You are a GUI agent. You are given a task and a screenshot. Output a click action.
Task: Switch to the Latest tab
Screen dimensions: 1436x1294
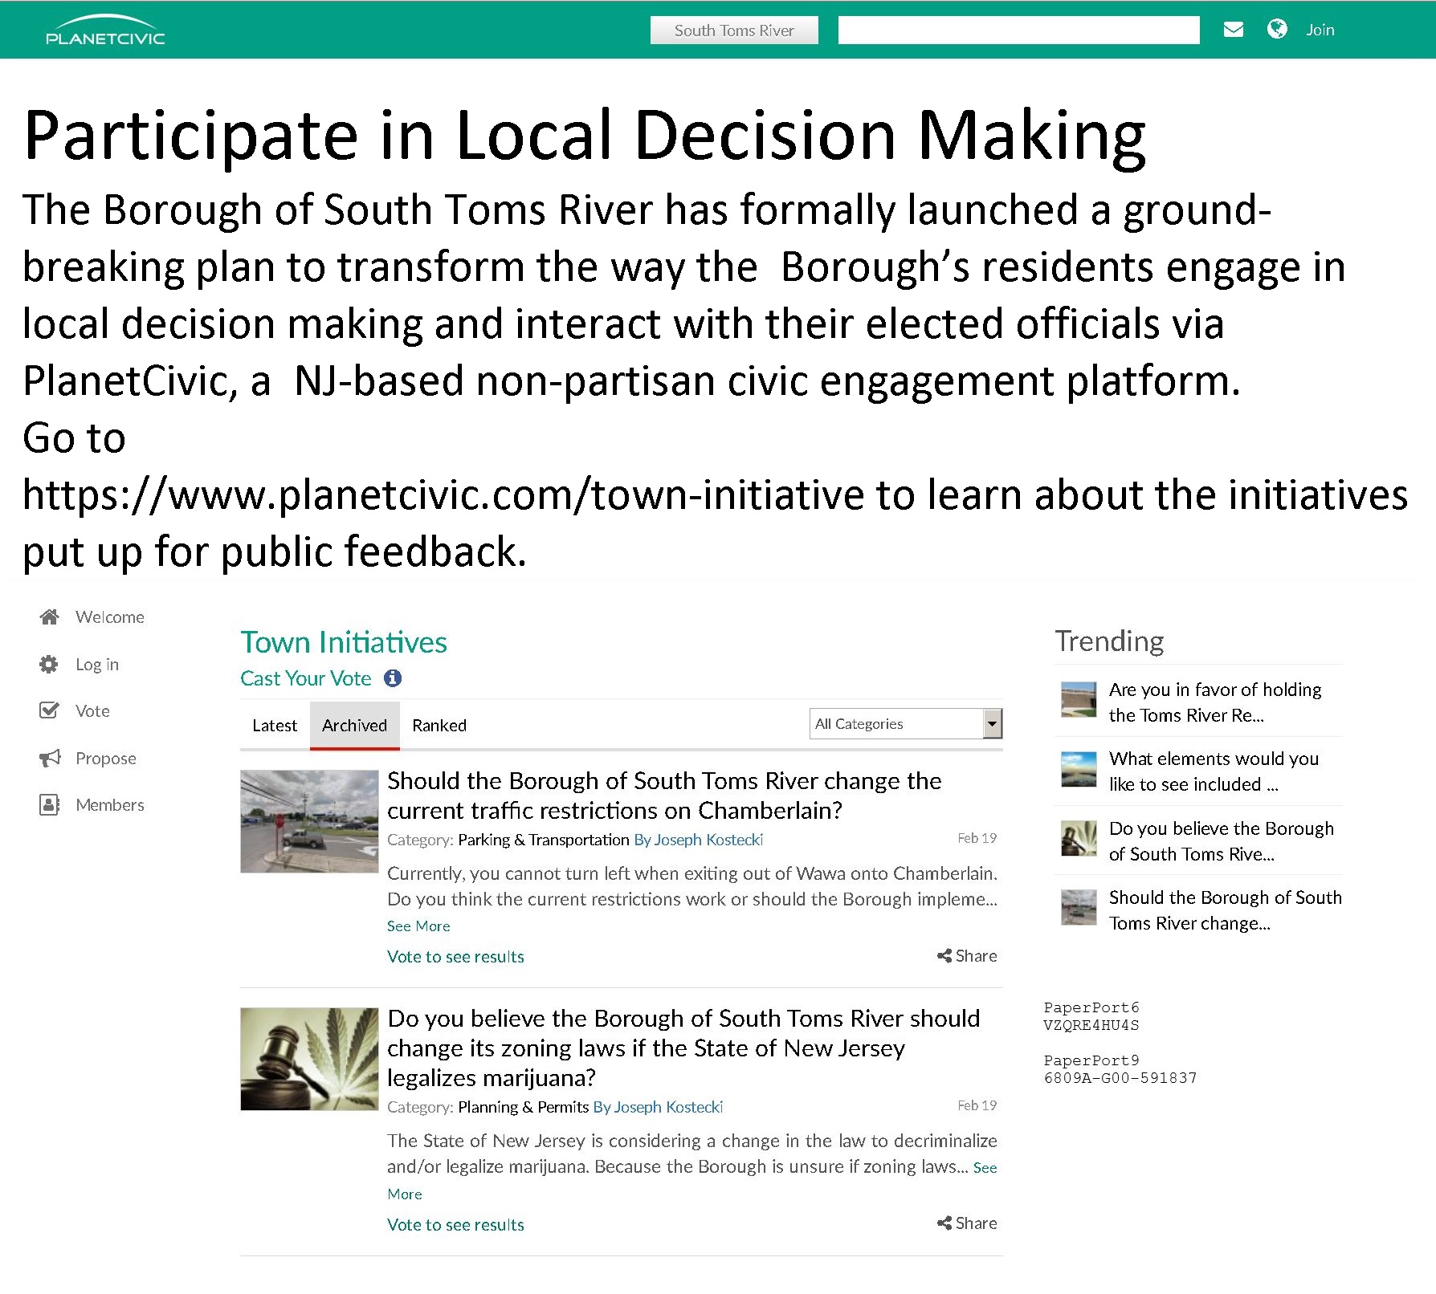[x=275, y=726]
